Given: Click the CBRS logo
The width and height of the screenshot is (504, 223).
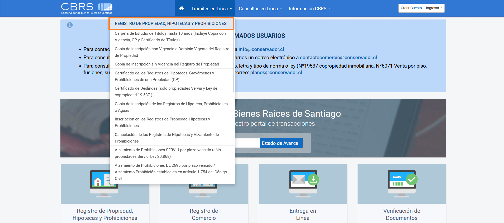Looking at the screenshot, I should (x=87, y=8).
